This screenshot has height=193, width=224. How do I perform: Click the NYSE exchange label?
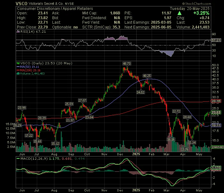click(69, 4)
